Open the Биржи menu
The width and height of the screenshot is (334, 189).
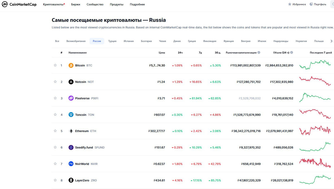click(x=75, y=4)
